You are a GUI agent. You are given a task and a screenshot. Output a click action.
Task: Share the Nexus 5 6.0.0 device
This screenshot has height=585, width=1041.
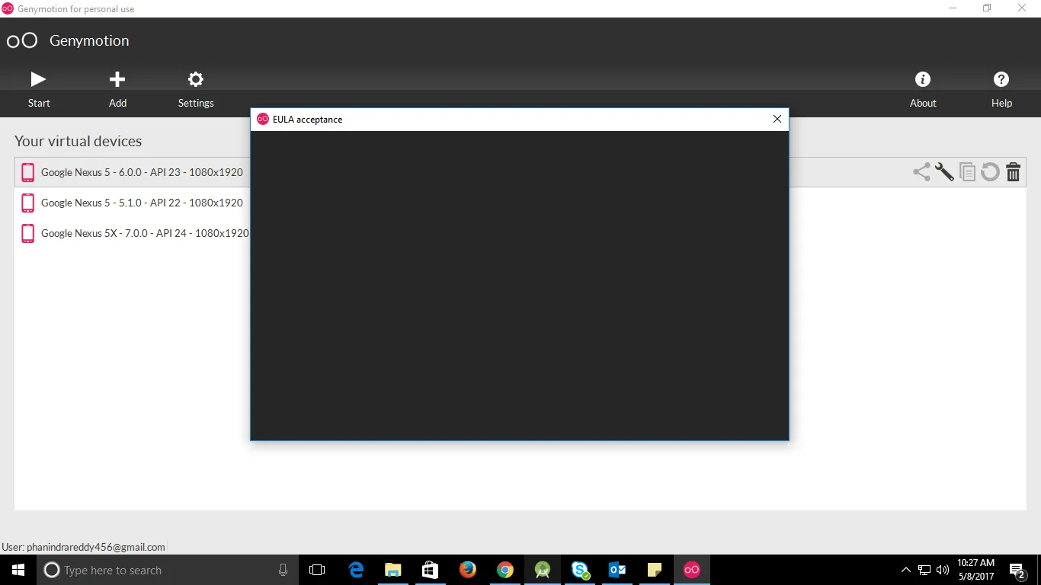tap(921, 172)
